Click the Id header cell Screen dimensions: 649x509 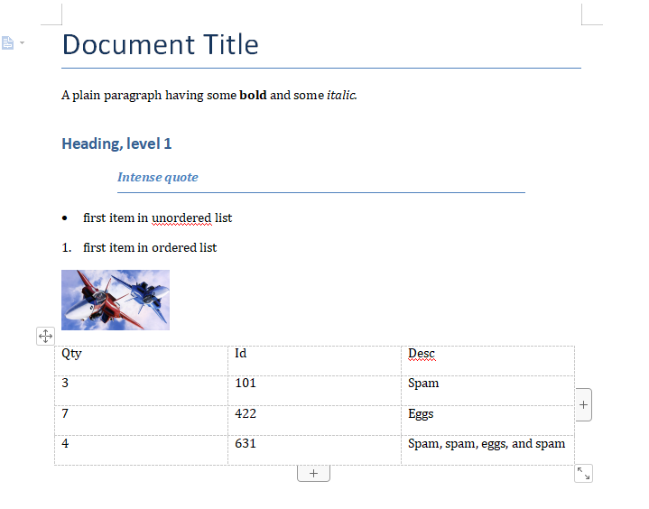[314, 361]
